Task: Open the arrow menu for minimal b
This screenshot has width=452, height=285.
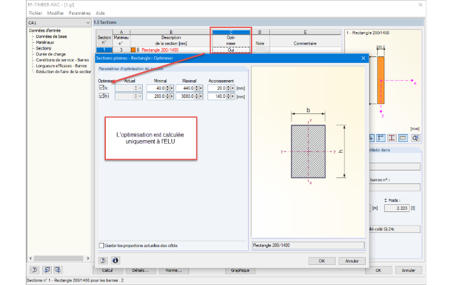Action: click(x=172, y=88)
